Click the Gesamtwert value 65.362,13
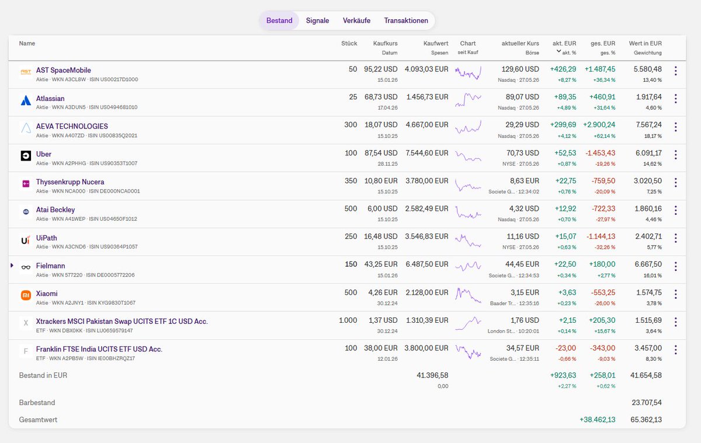Screen dimensions: 701x443 pos(647,420)
